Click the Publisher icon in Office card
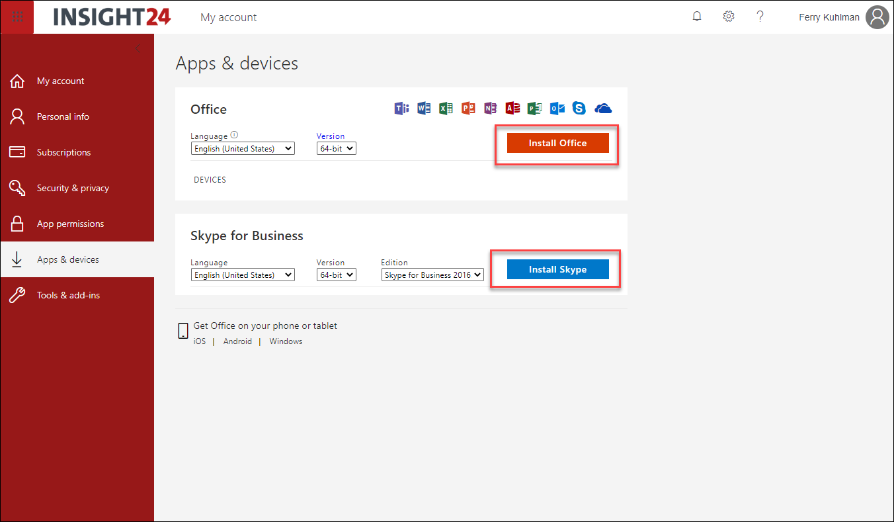 pyautogui.click(x=535, y=109)
